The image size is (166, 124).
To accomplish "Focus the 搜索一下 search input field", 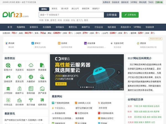I will [71, 15].
